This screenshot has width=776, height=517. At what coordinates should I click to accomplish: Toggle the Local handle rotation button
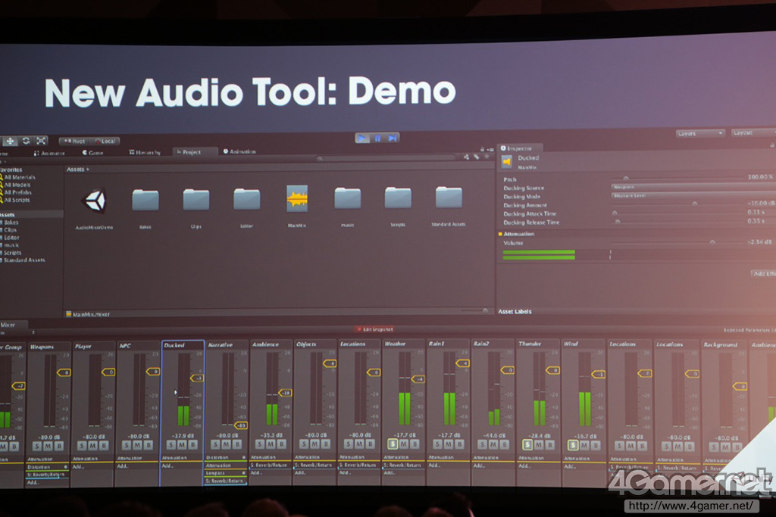tap(105, 141)
